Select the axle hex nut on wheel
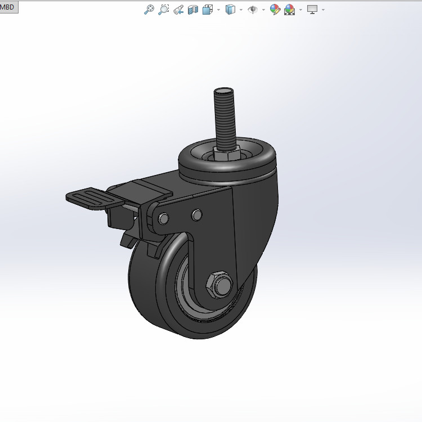422x422 pixels. pos(219,285)
